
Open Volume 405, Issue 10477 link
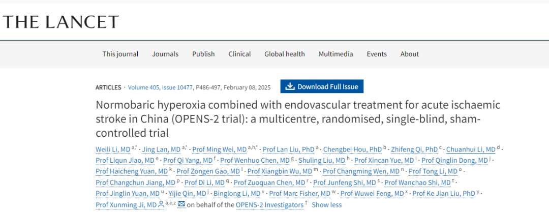[x=160, y=87]
